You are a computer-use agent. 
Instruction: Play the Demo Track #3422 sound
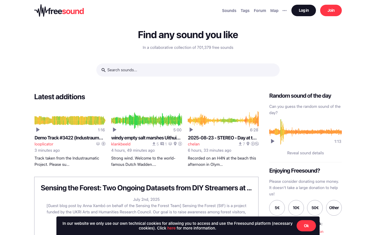(38, 130)
